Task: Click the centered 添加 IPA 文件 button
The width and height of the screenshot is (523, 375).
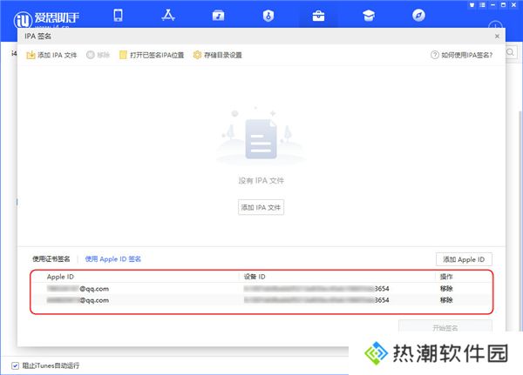Action: [261, 207]
